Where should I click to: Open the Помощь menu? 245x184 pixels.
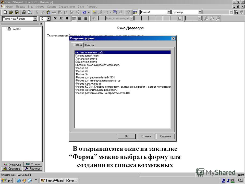92,7
